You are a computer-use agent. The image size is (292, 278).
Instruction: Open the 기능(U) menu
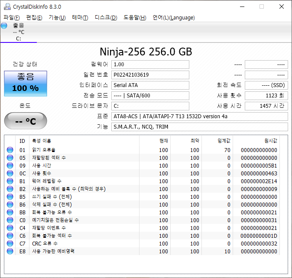point(57,18)
